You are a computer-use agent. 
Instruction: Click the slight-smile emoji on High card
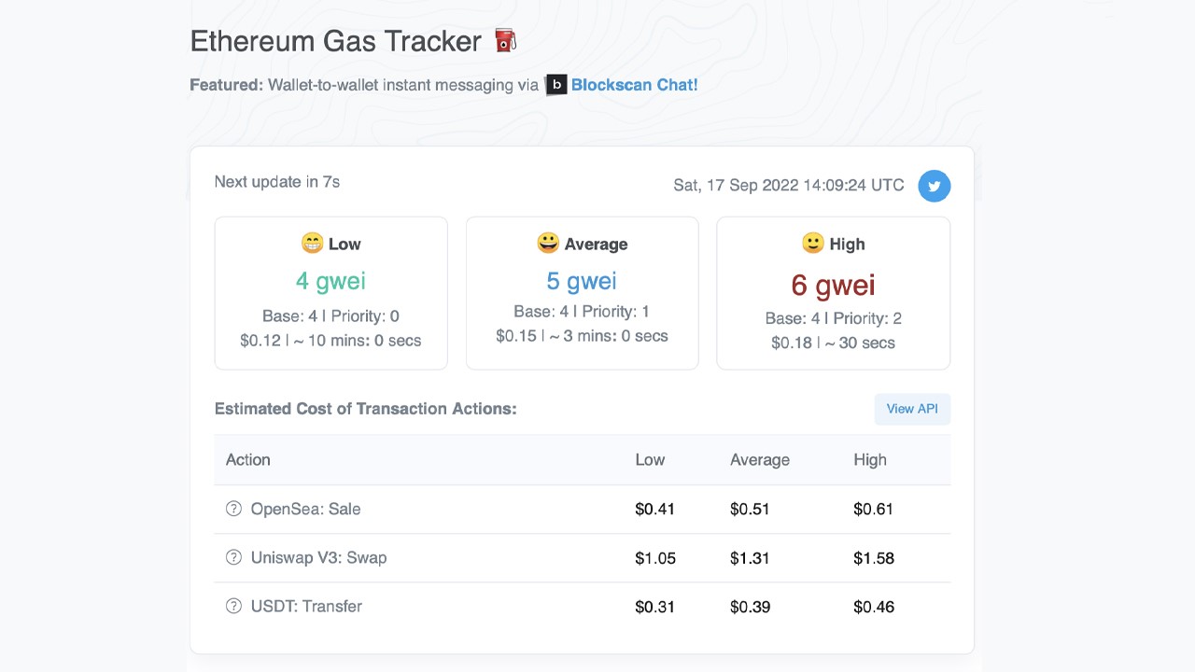(x=812, y=243)
